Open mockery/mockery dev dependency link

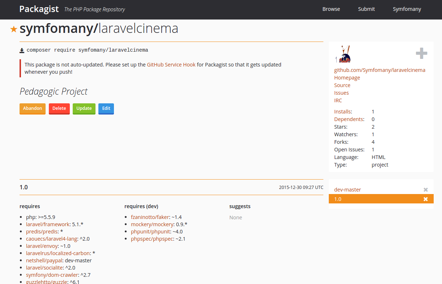(x=152, y=224)
